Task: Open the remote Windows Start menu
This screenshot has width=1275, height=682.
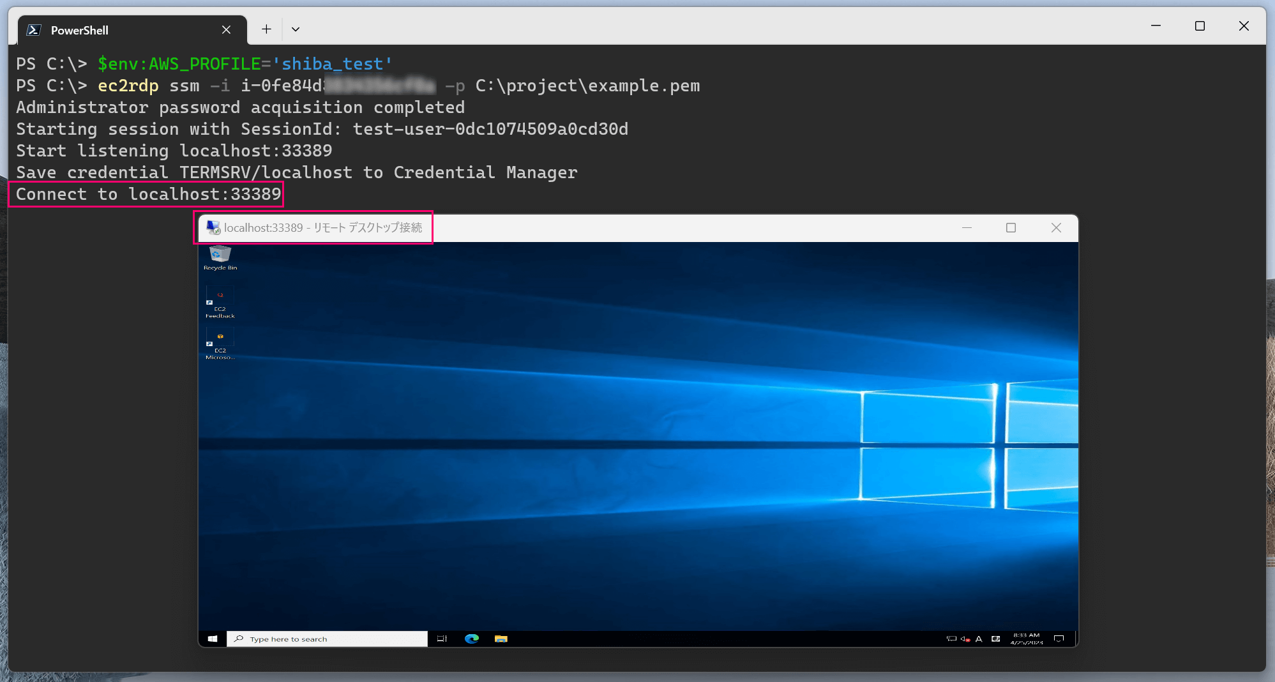Action: [213, 639]
